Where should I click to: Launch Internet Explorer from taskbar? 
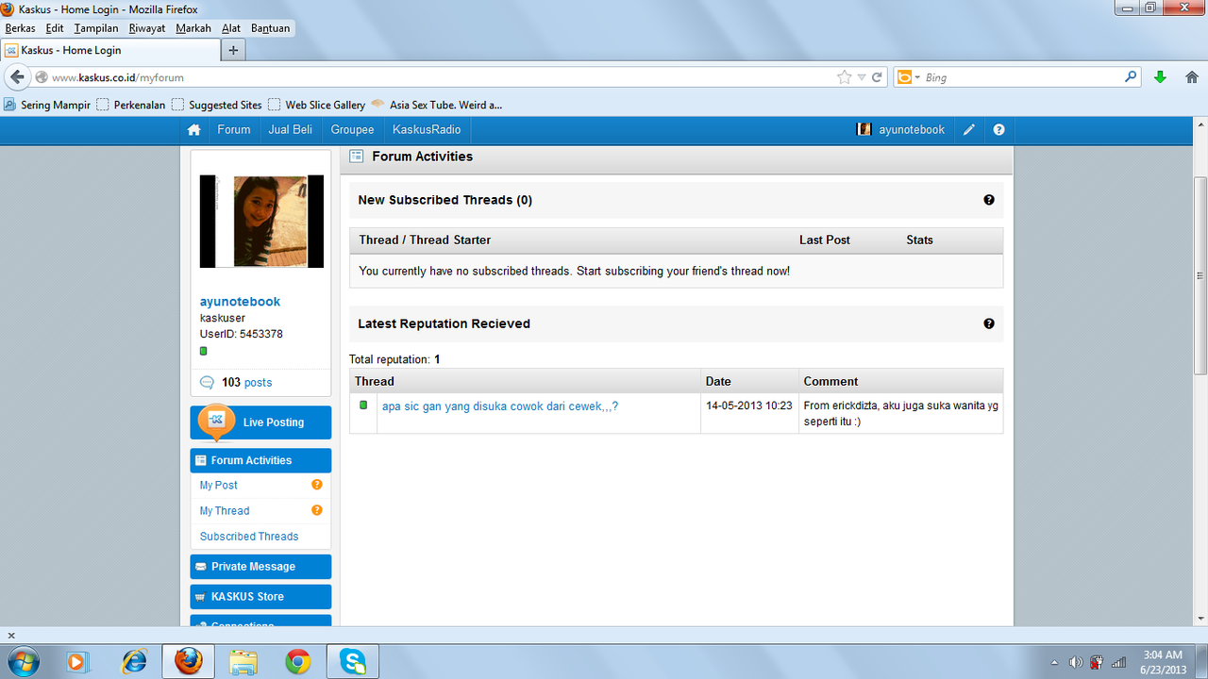tap(135, 662)
